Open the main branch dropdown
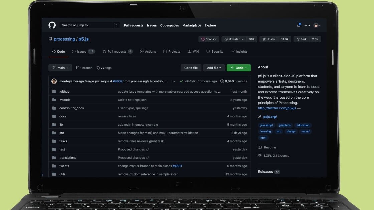 (60, 68)
